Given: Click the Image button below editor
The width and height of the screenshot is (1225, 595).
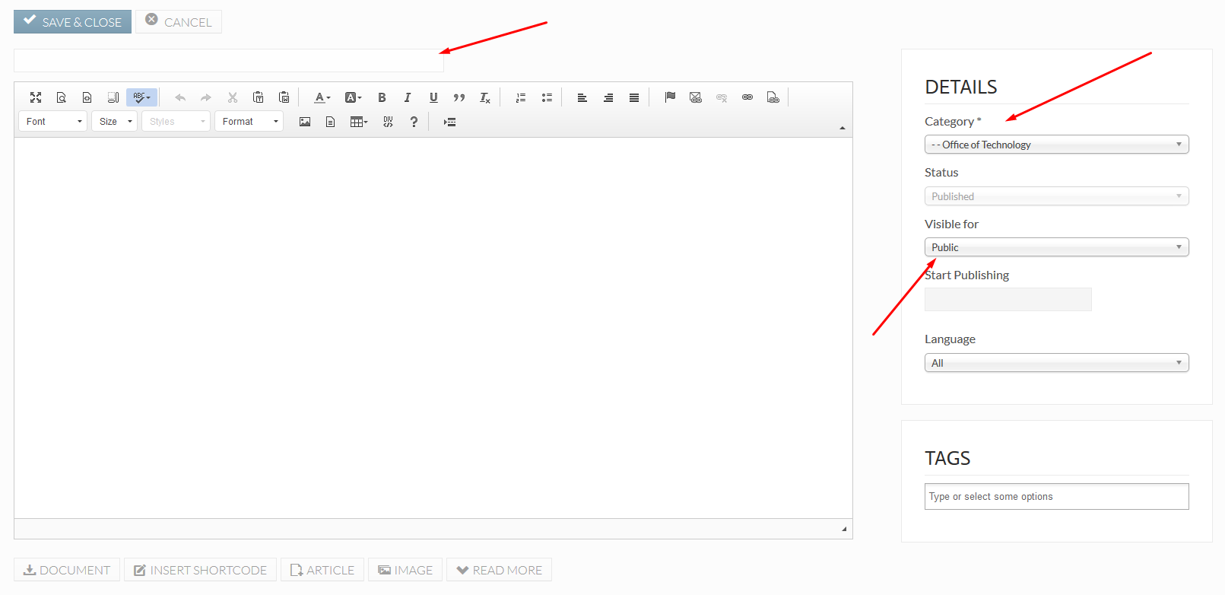Looking at the screenshot, I should pos(405,570).
